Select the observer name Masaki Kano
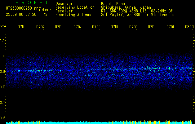The width and height of the screenshot is (195, 124). (x=113, y=4)
